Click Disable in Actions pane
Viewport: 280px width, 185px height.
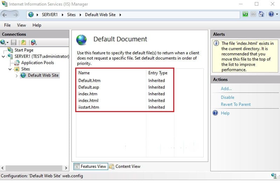click(x=227, y=97)
